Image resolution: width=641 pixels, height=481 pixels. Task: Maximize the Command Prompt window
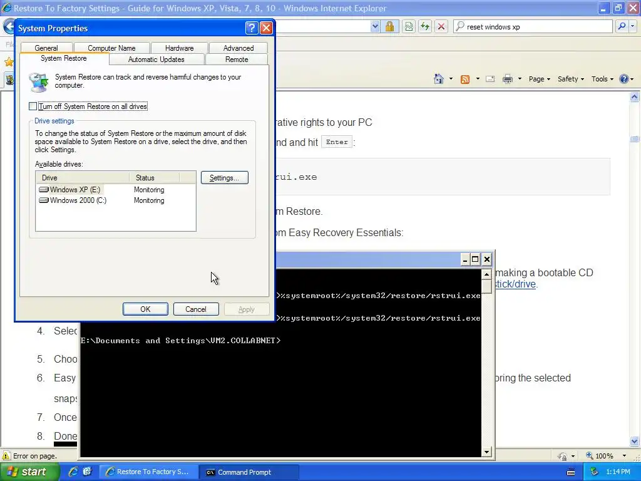(x=475, y=259)
